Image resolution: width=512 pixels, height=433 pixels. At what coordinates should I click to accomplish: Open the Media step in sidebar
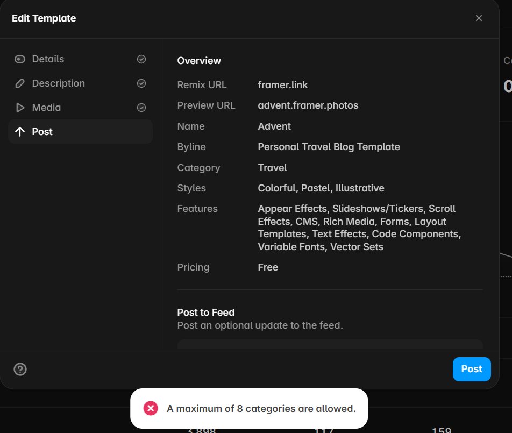tap(80, 108)
